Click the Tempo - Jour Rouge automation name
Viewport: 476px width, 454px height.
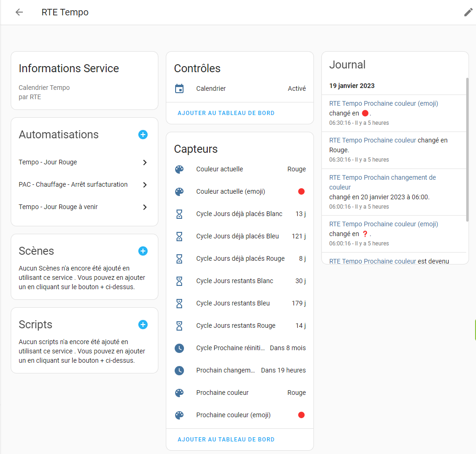pyautogui.click(x=48, y=162)
